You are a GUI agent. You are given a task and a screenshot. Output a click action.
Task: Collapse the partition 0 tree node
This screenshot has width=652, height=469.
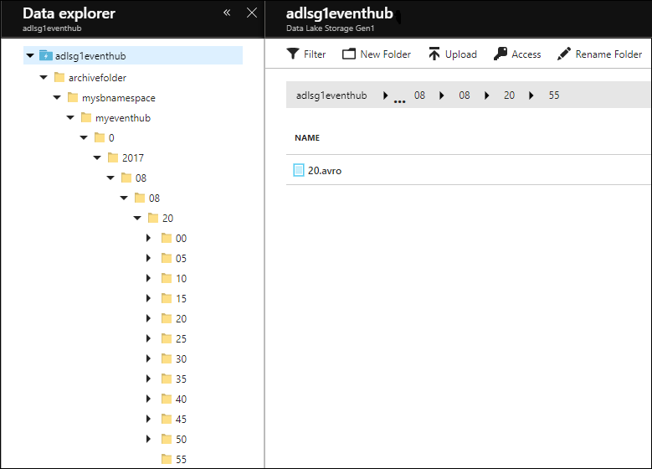[84, 137]
